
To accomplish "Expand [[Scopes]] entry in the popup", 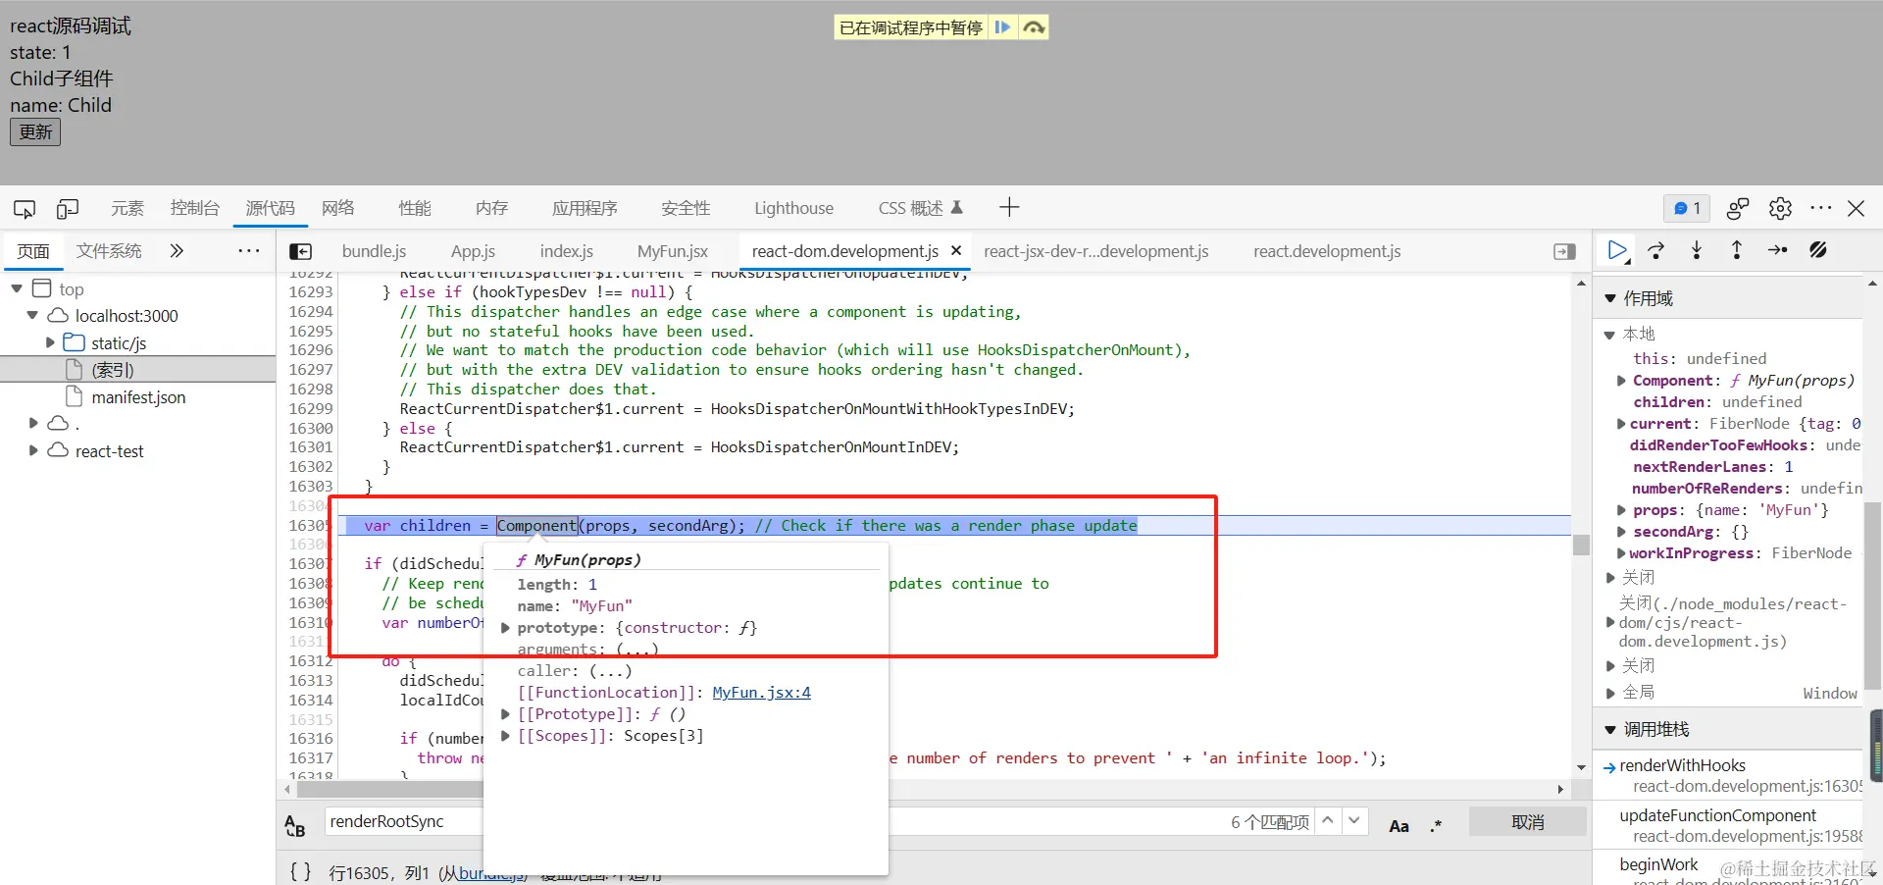I will (x=505, y=736).
